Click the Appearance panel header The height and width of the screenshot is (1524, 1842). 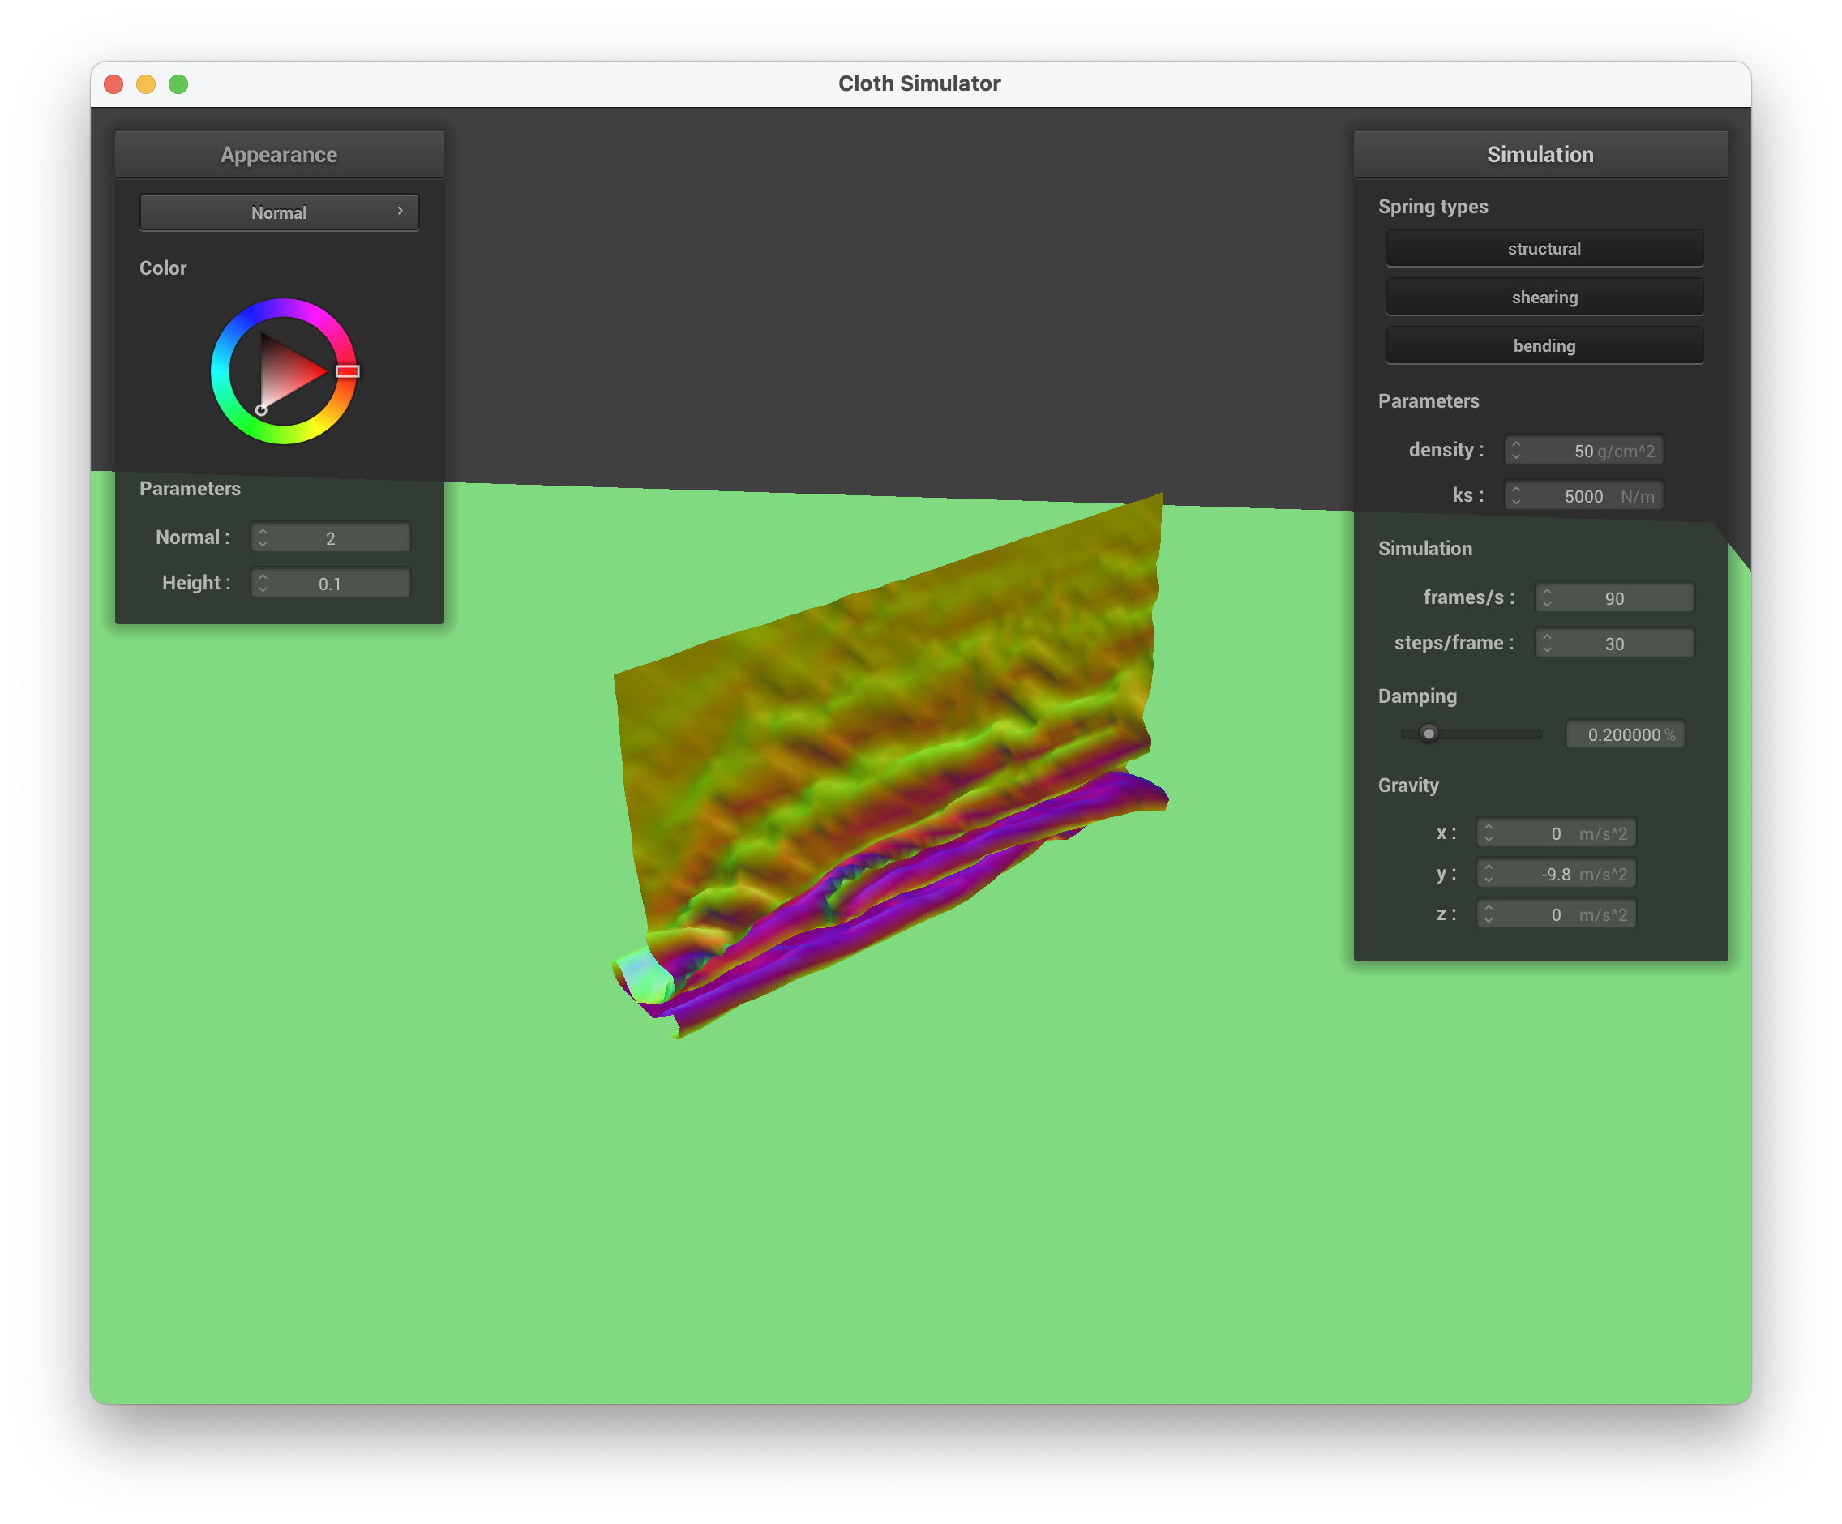click(x=279, y=155)
